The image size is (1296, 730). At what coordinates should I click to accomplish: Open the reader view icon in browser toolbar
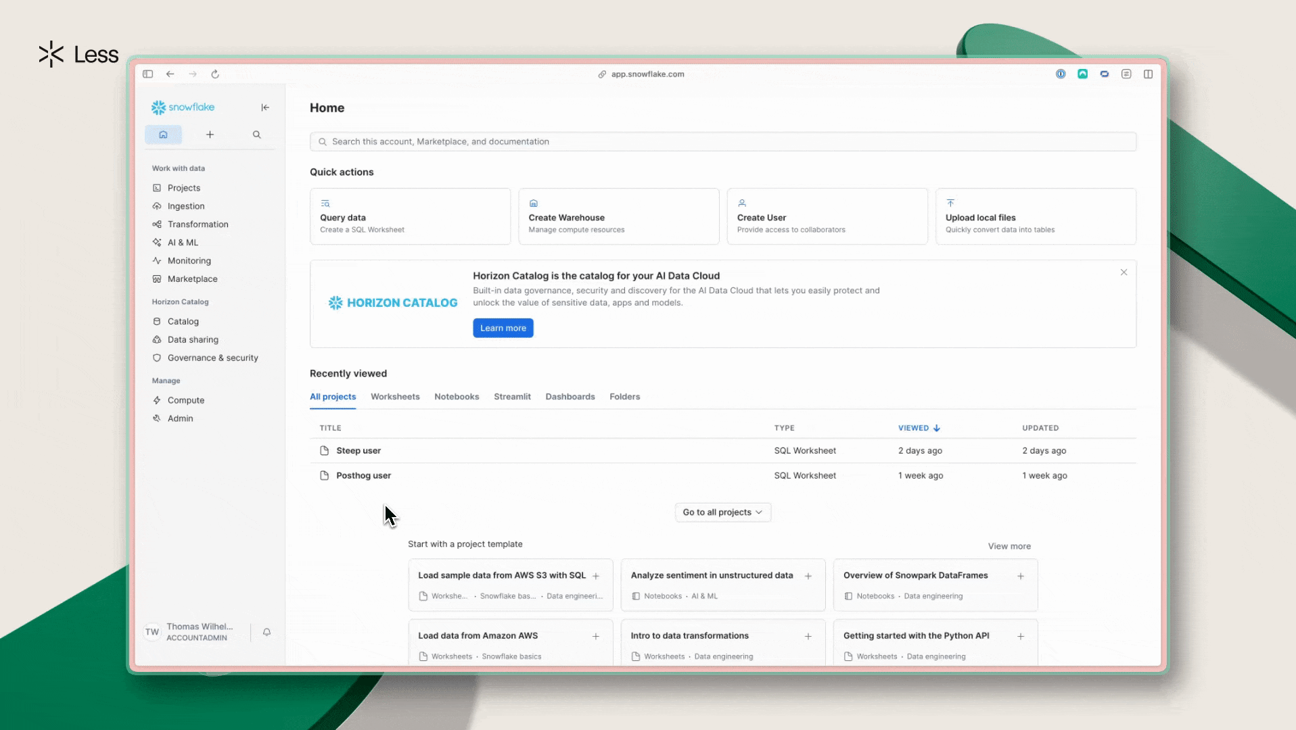pos(1126,74)
